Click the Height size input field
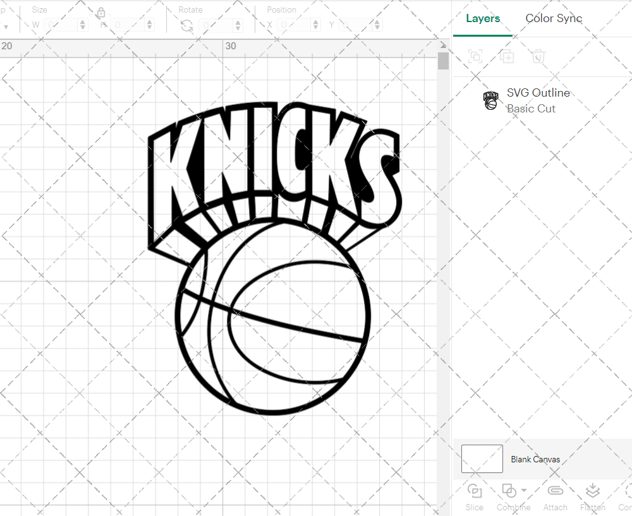Image resolution: width=632 pixels, height=516 pixels. coord(128,25)
